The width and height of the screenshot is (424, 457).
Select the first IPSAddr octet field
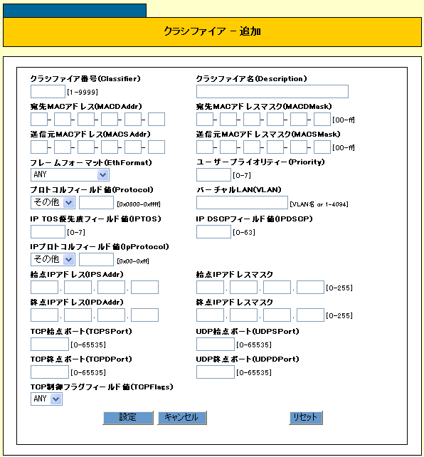[x=44, y=287]
